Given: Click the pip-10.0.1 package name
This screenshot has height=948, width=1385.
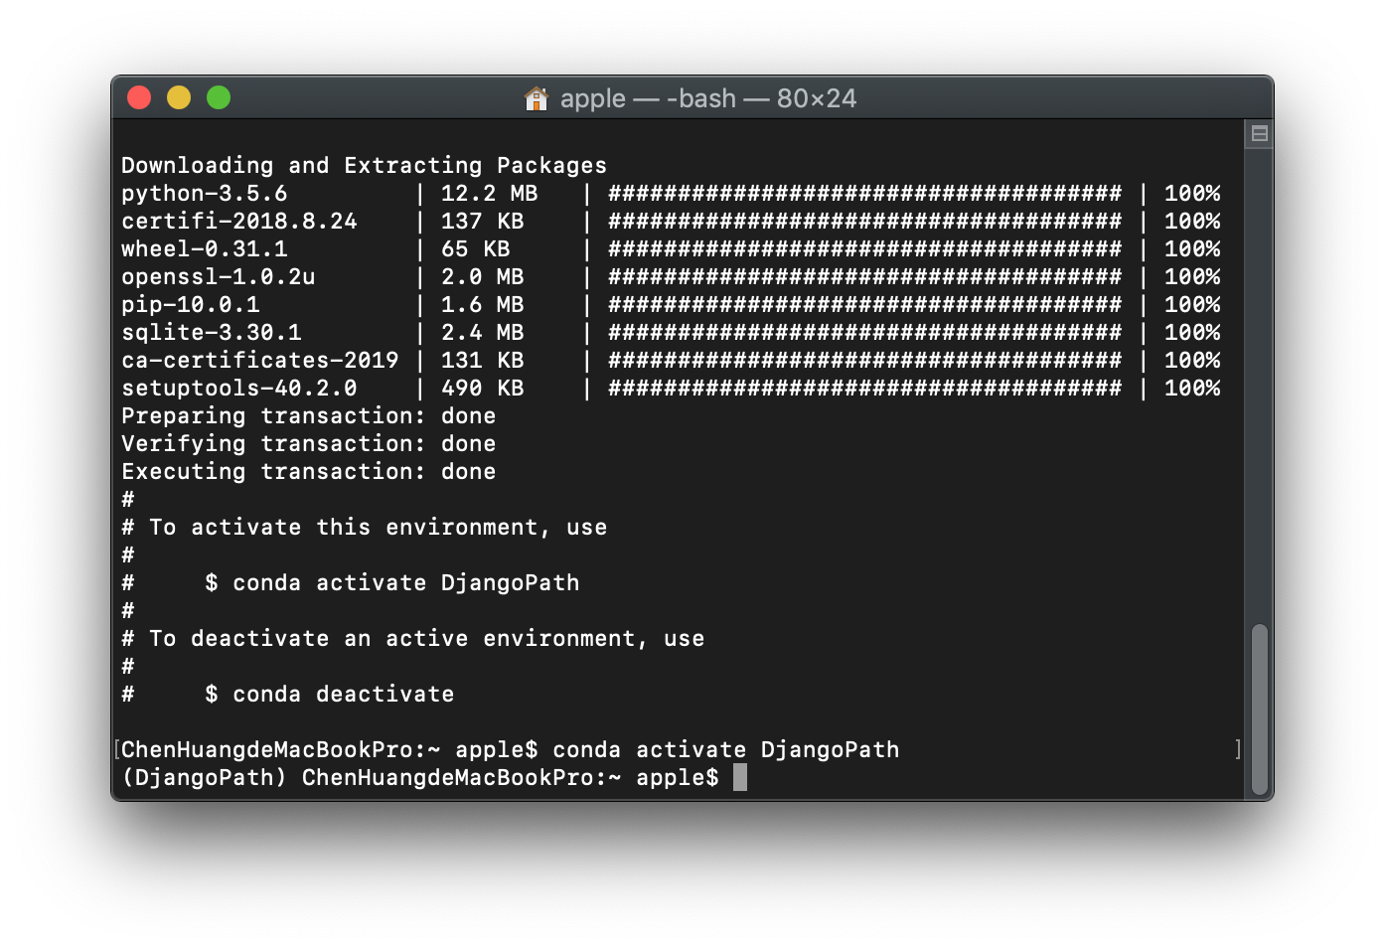Looking at the screenshot, I should coord(190,304).
